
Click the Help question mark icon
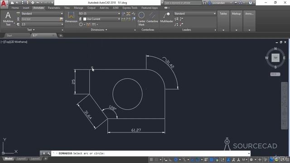point(250,3)
